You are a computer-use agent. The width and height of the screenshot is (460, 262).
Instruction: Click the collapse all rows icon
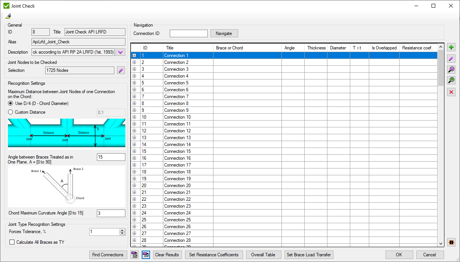pos(146,255)
